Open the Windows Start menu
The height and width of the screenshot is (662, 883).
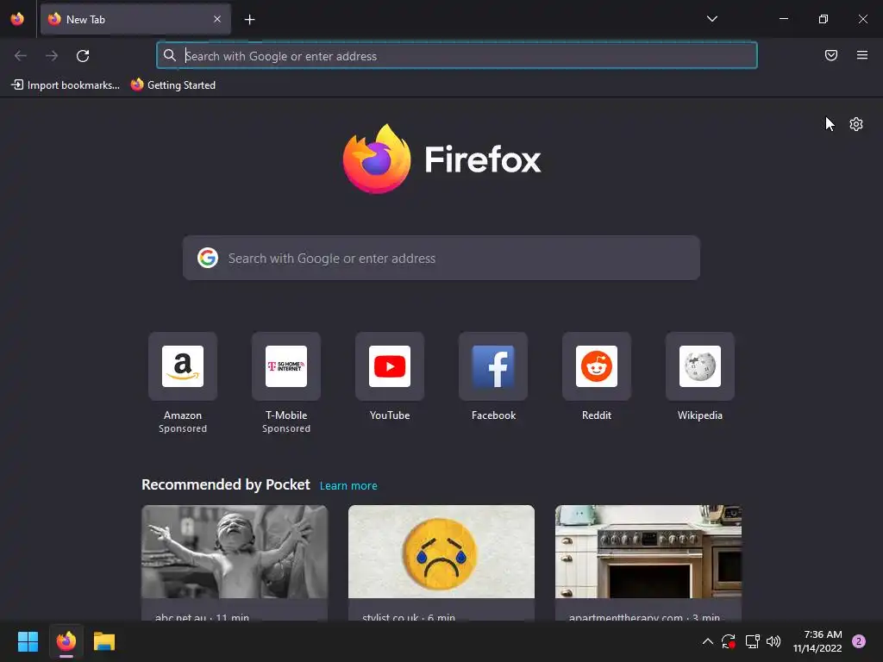coord(28,641)
